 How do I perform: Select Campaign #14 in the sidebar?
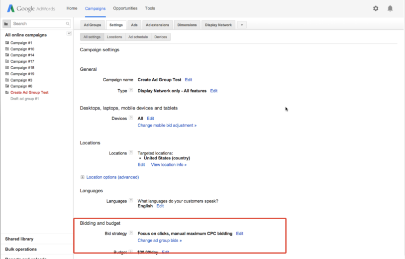pyautogui.click(x=22, y=55)
